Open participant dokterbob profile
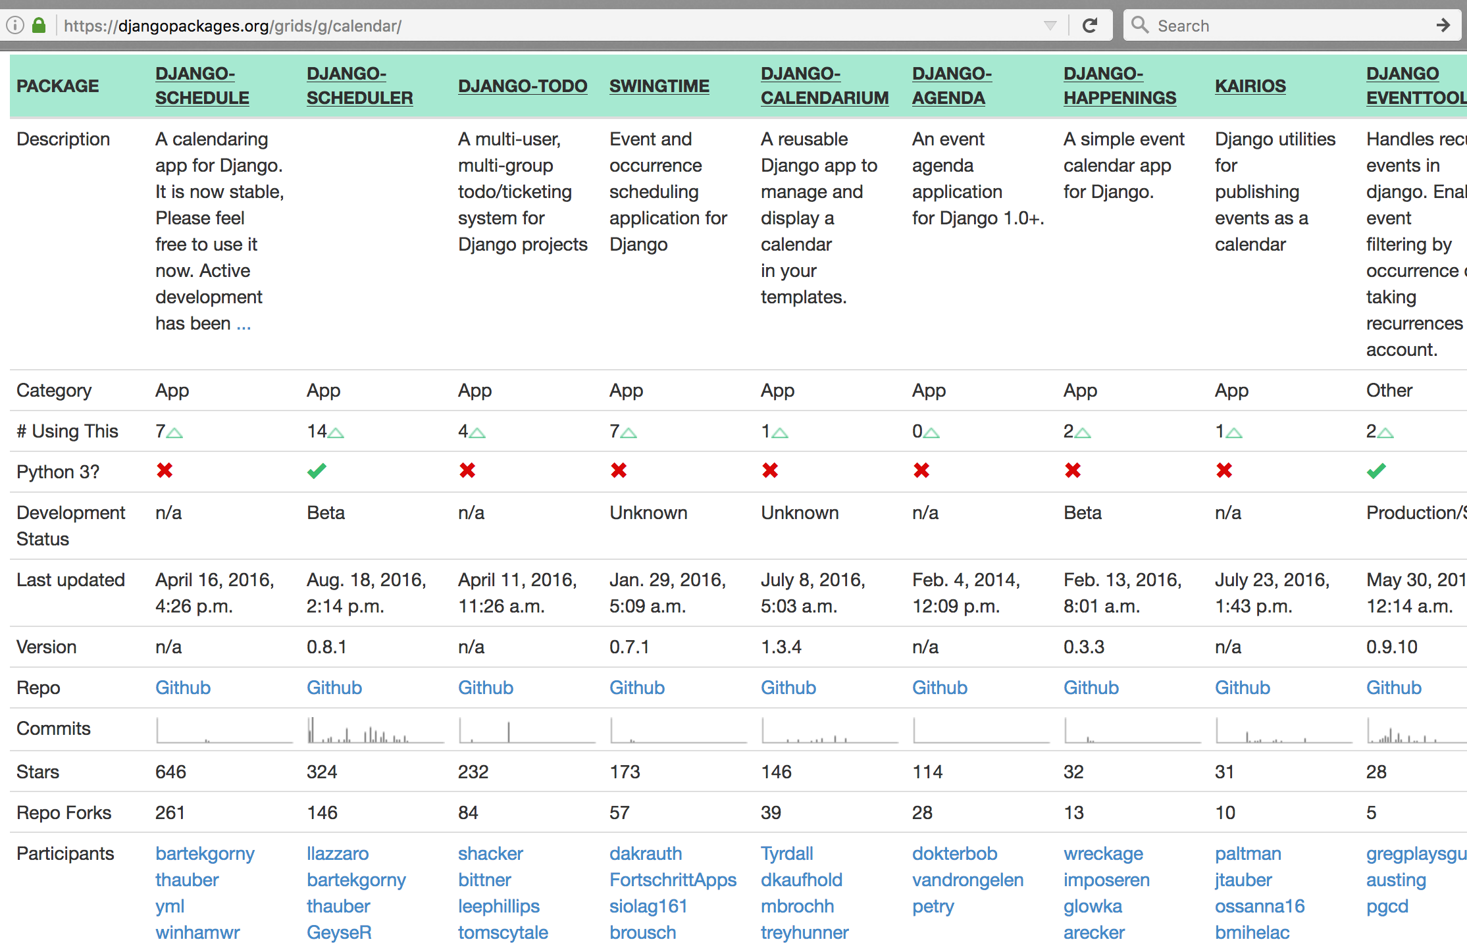1467x950 pixels. pyautogui.click(x=954, y=854)
